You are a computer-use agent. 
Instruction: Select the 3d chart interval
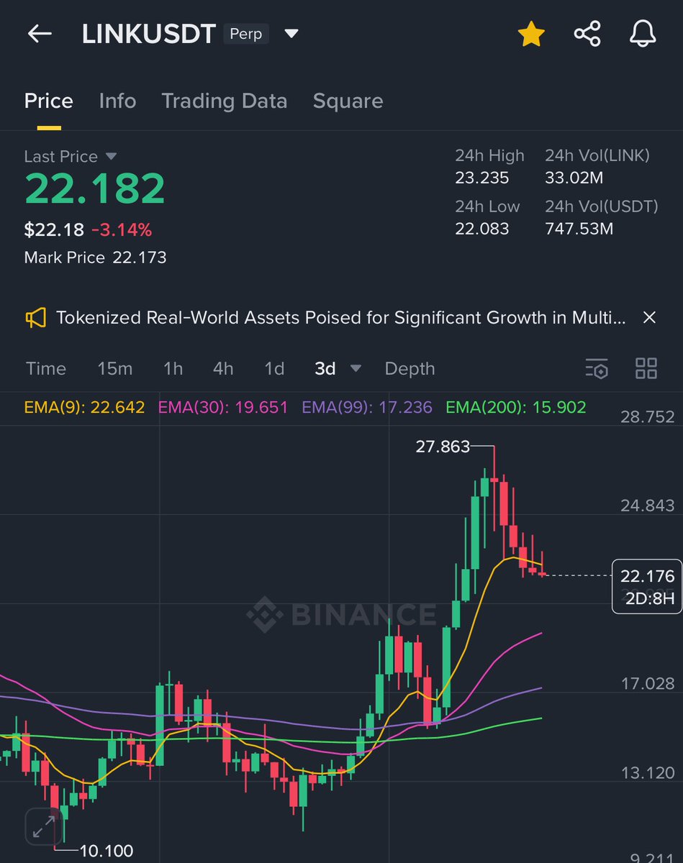coord(325,368)
